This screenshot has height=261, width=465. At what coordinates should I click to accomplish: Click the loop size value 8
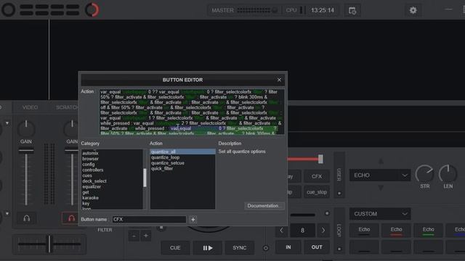[x=302, y=231]
